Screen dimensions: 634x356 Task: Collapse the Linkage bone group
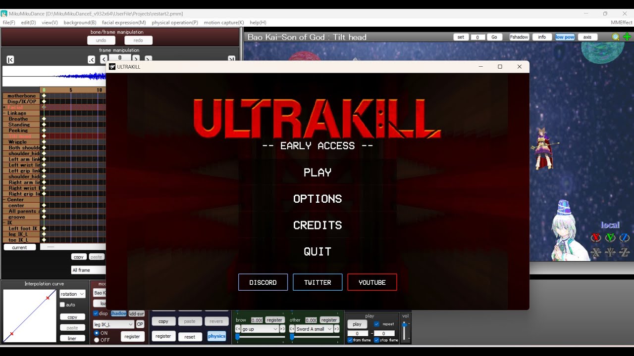[4, 113]
